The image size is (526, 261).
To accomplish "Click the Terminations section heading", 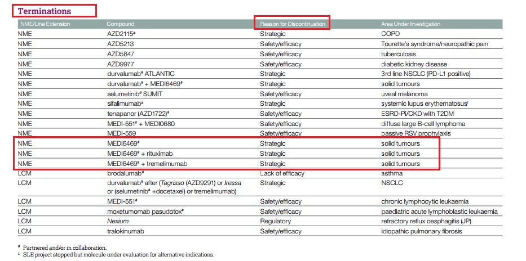I will [x=45, y=11].
